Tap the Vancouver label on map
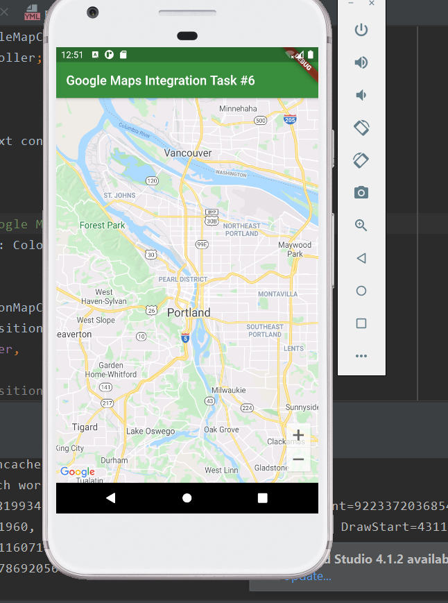The height and width of the screenshot is (603, 448). point(188,153)
